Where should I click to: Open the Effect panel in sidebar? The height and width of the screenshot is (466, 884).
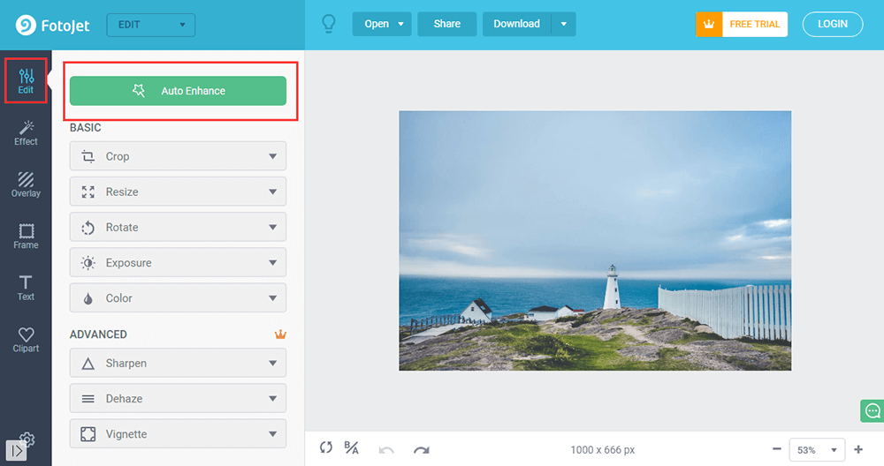pyautogui.click(x=26, y=132)
